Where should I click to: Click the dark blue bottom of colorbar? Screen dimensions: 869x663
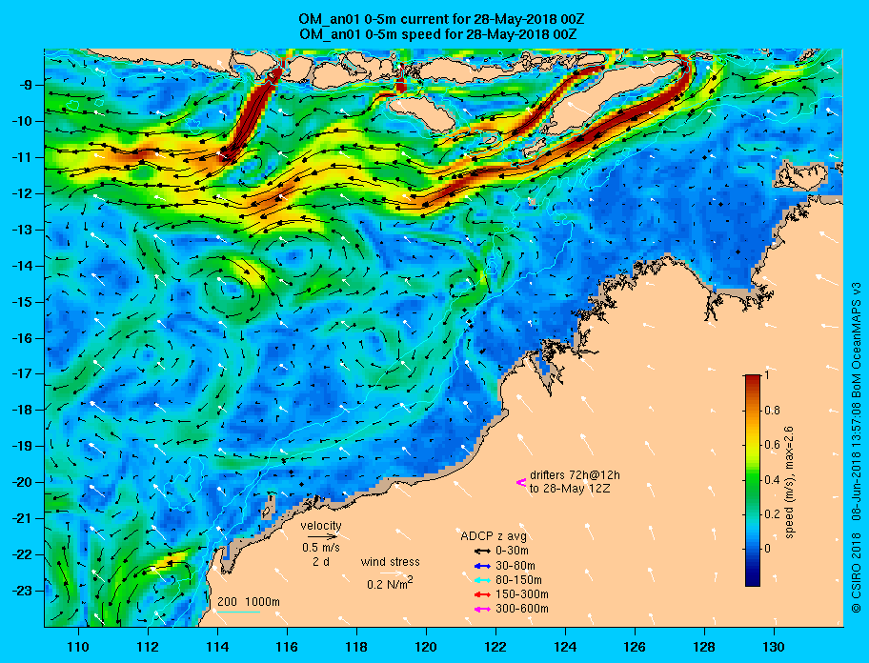[x=753, y=579]
